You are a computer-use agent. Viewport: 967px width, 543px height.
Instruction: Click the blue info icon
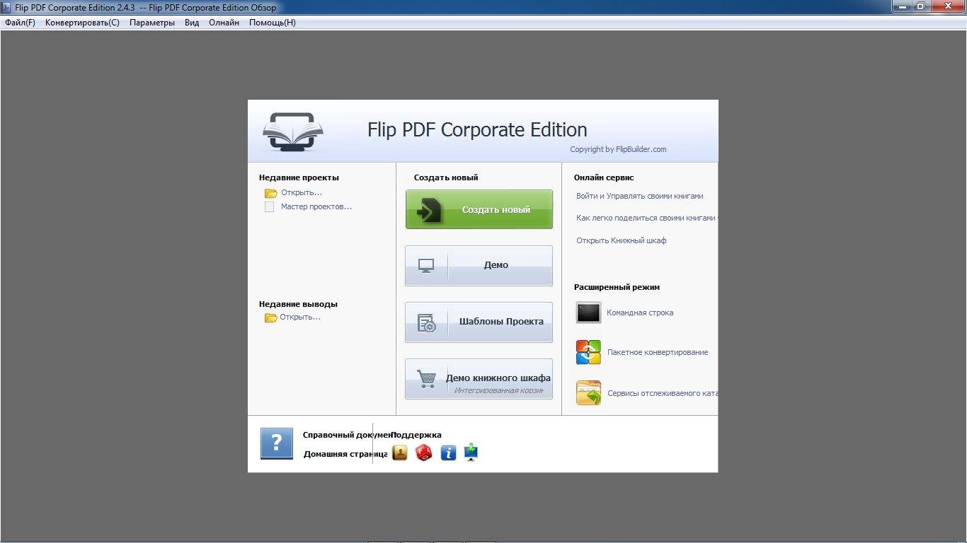(448, 453)
